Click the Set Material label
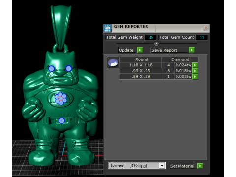The image size is (236, 177). (182, 166)
